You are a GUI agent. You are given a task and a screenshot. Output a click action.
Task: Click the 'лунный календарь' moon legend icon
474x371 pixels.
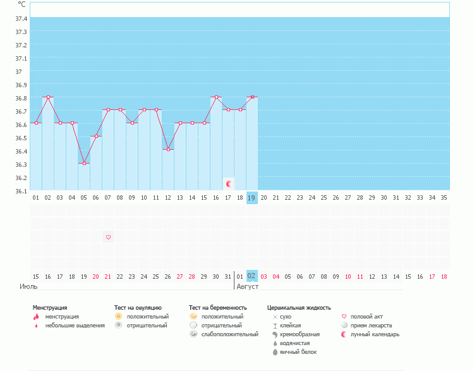pos(344,334)
